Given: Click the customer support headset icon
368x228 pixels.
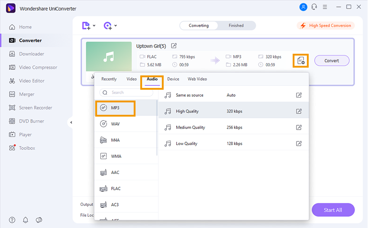Looking at the screenshot, I should [x=314, y=7].
